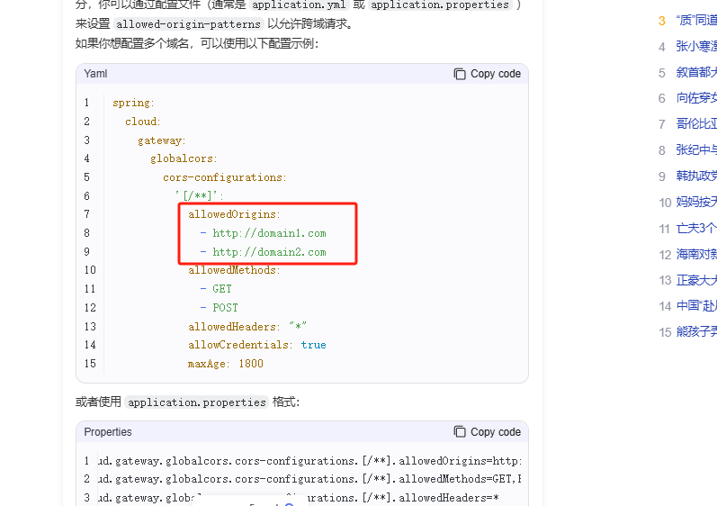Screen dimensions: 717x506
Task: Click the inline "application.properties" code above the Properties block
Action: click(196, 402)
